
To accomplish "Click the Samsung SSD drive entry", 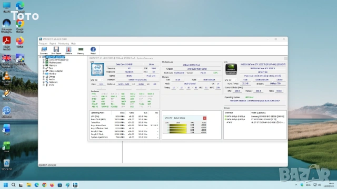I will click(255, 117).
